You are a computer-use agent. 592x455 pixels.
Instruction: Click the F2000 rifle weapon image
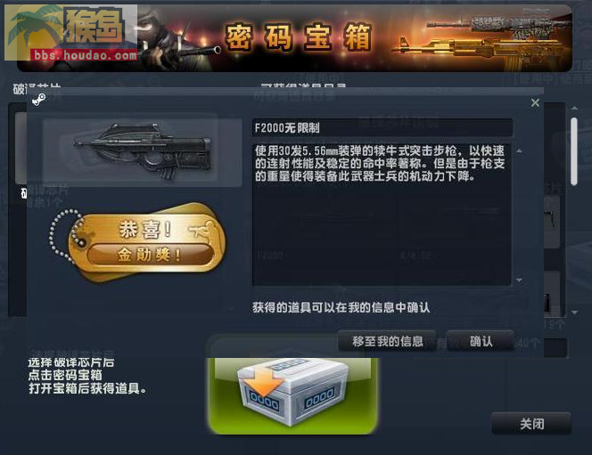(x=143, y=151)
